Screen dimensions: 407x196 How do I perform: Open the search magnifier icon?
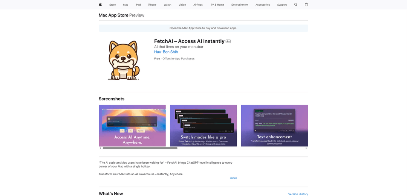click(296, 5)
